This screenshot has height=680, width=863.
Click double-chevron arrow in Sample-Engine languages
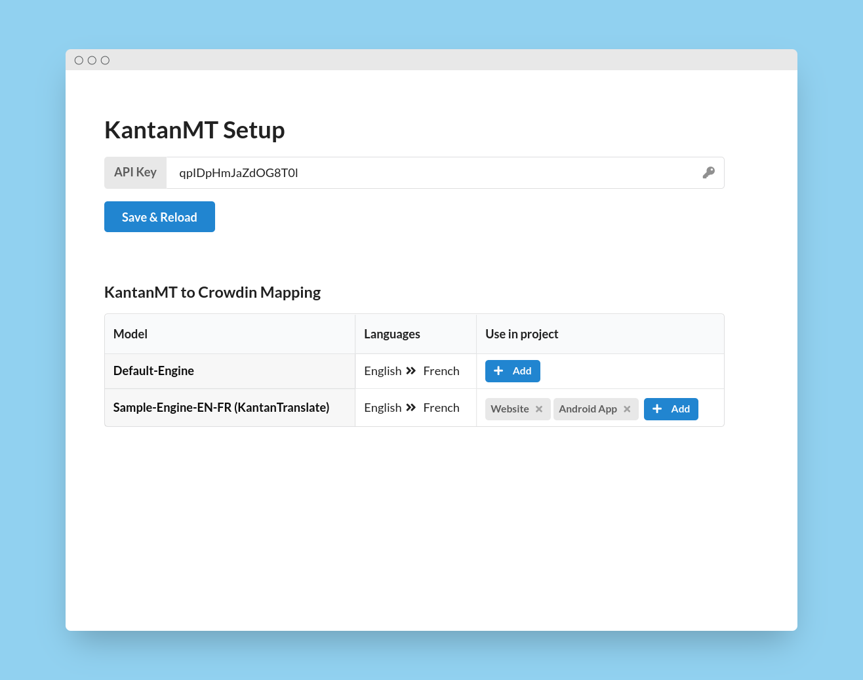click(411, 408)
